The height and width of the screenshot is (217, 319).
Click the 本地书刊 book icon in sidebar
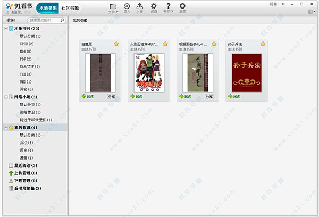11,29
